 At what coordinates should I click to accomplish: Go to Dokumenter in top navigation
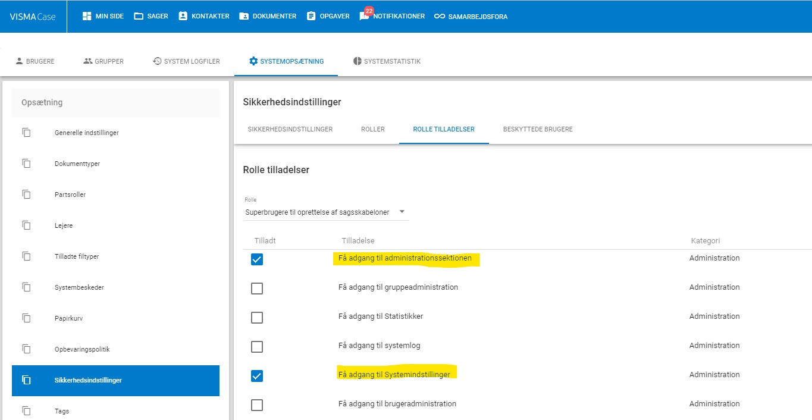click(268, 16)
